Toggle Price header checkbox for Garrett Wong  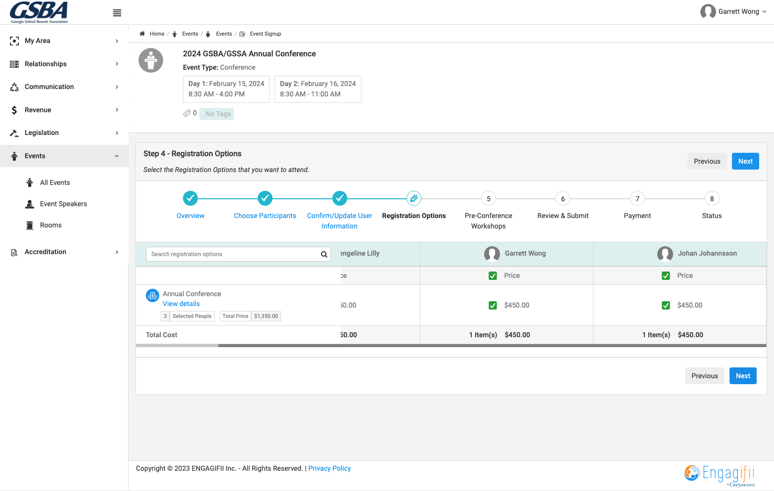pyautogui.click(x=493, y=276)
